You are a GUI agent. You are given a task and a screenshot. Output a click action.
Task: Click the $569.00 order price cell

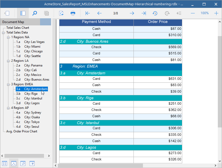(158, 47)
